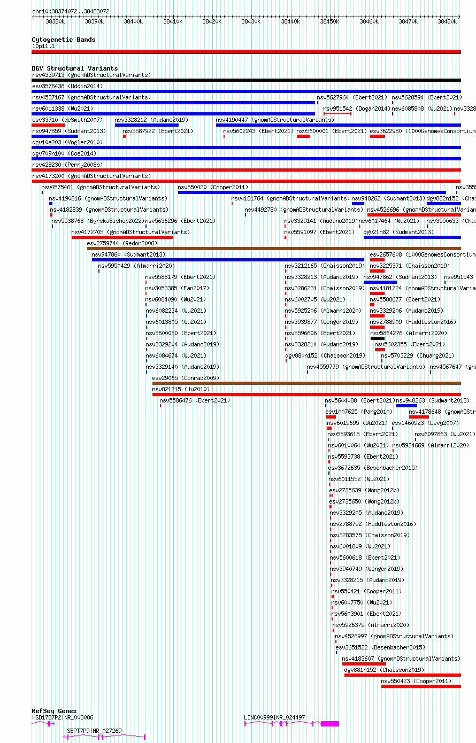476x743 pixels.
Task: Click nsv2788909 (Huddleston2016) variant label
Action: click(x=413, y=322)
